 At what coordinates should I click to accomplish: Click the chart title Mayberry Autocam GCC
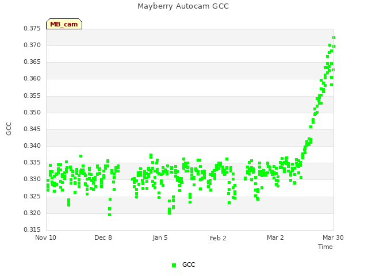(183, 6)
